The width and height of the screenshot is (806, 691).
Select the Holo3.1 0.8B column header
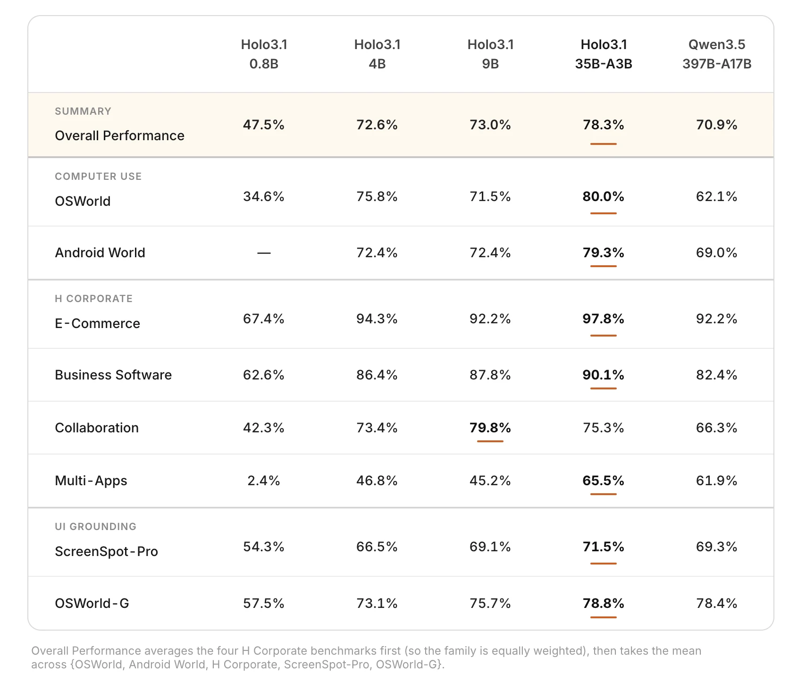tap(264, 54)
